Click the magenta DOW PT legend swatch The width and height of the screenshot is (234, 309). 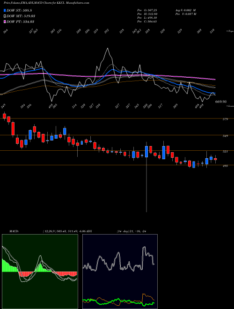[5, 22]
